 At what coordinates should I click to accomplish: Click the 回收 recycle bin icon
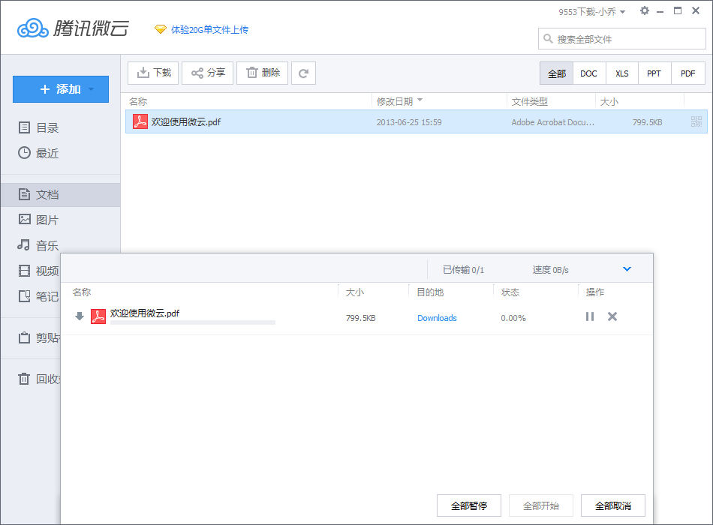24,379
